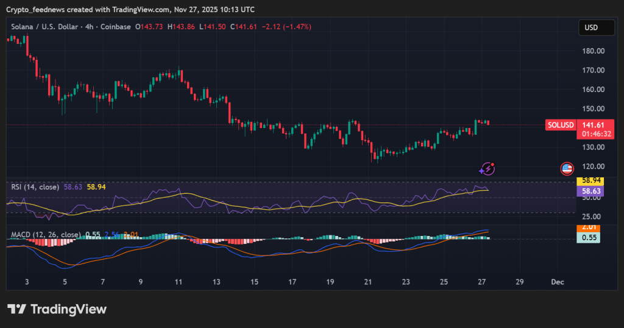Click the Crypto_feednews attribution header text
The image size is (624, 328).
130,10
